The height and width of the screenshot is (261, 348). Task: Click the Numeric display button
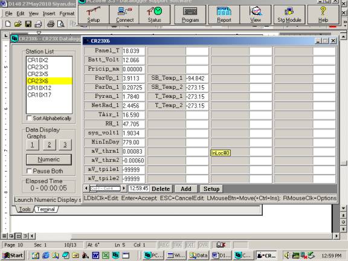point(49,159)
